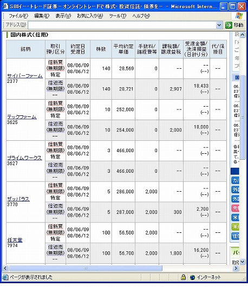Open the サイバーファーム stock link

25,76
